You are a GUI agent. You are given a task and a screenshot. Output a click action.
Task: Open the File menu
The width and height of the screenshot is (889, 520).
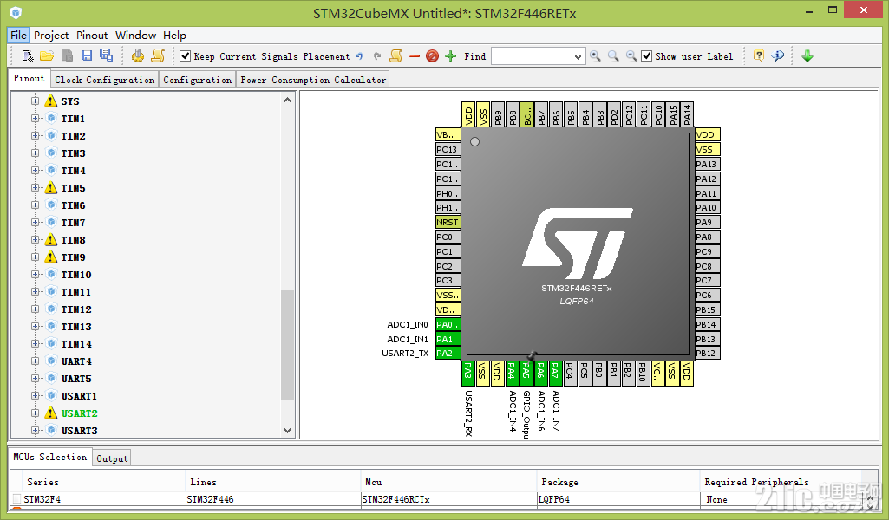tap(18, 36)
